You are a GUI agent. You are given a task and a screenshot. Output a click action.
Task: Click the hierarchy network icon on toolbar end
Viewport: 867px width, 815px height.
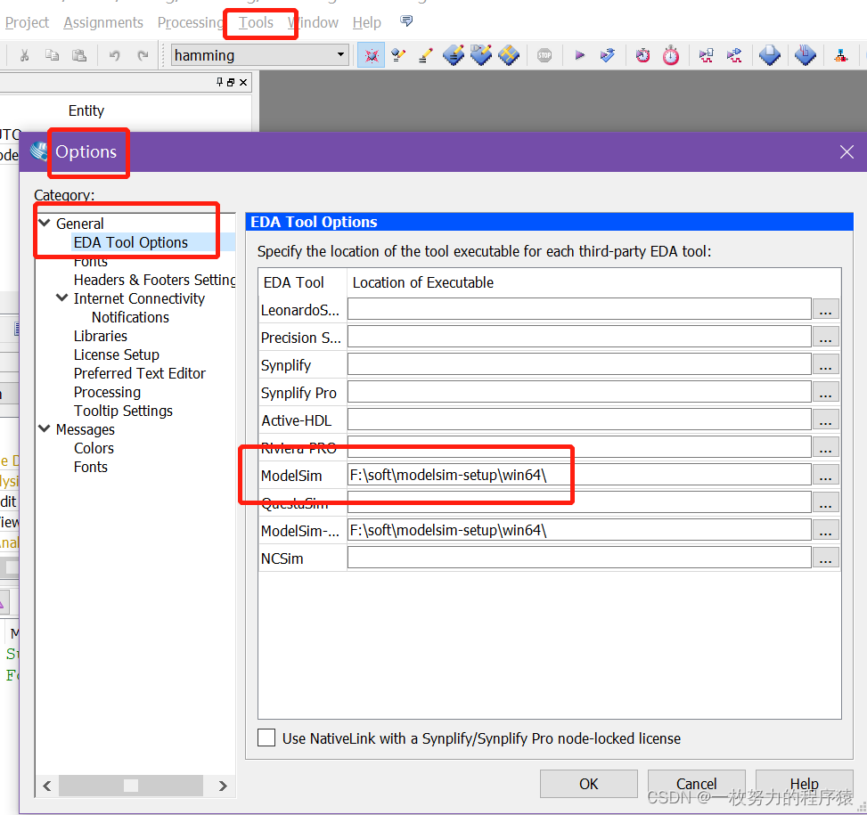point(841,55)
